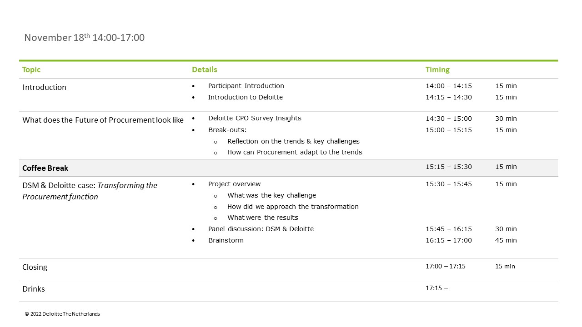
Task: Click 'Participant Introduction' bullet text
Action: 246,86
